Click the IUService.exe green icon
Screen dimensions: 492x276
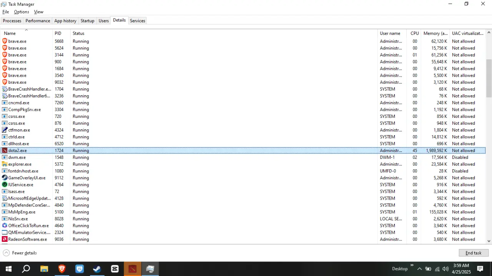click(5, 185)
